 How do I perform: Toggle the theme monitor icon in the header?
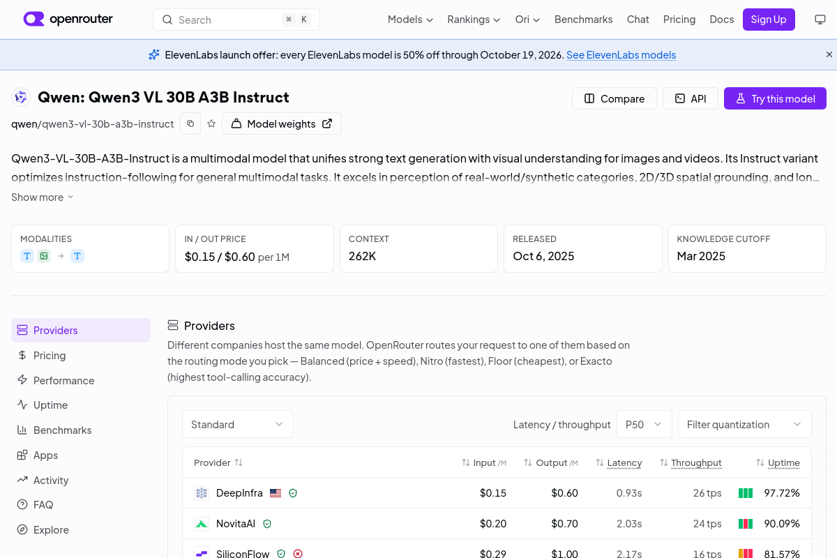[820, 20]
